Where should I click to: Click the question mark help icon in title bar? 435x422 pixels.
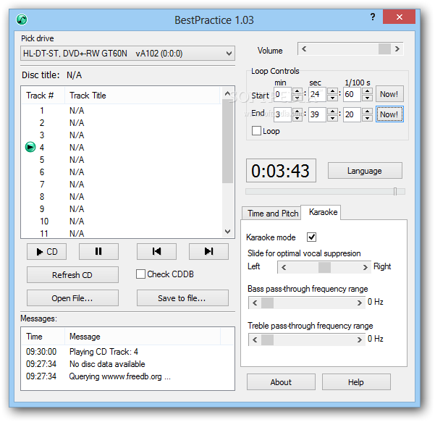click(373, 17)
